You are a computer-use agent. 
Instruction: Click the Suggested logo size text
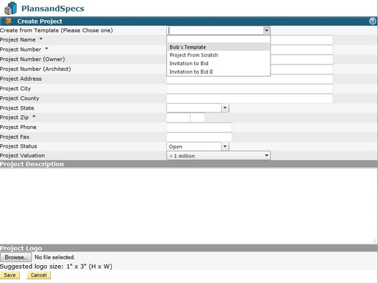[56, 267]
